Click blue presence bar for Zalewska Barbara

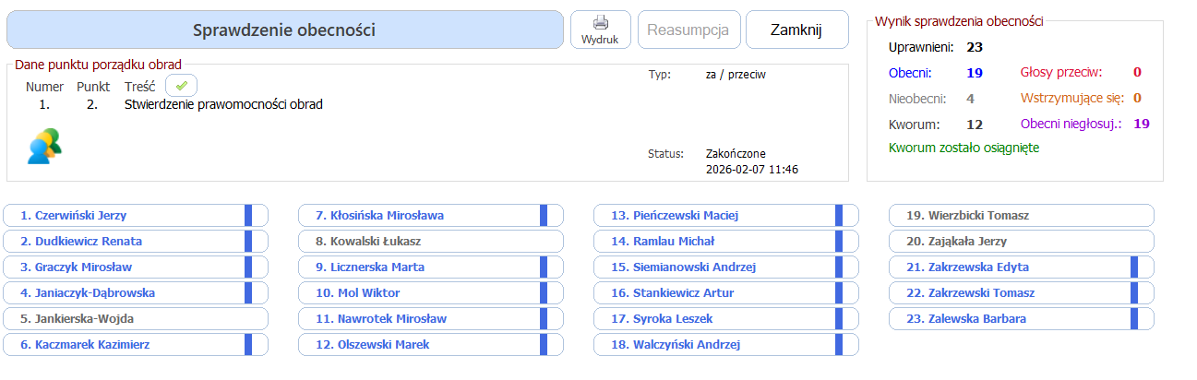tap(1134, 319)
